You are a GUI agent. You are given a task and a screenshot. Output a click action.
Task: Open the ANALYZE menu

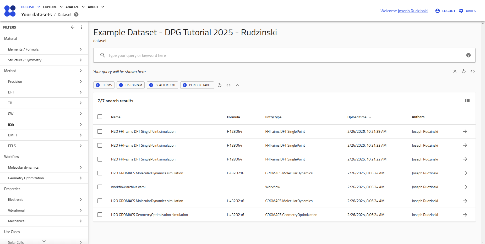(x=75, y=7)
